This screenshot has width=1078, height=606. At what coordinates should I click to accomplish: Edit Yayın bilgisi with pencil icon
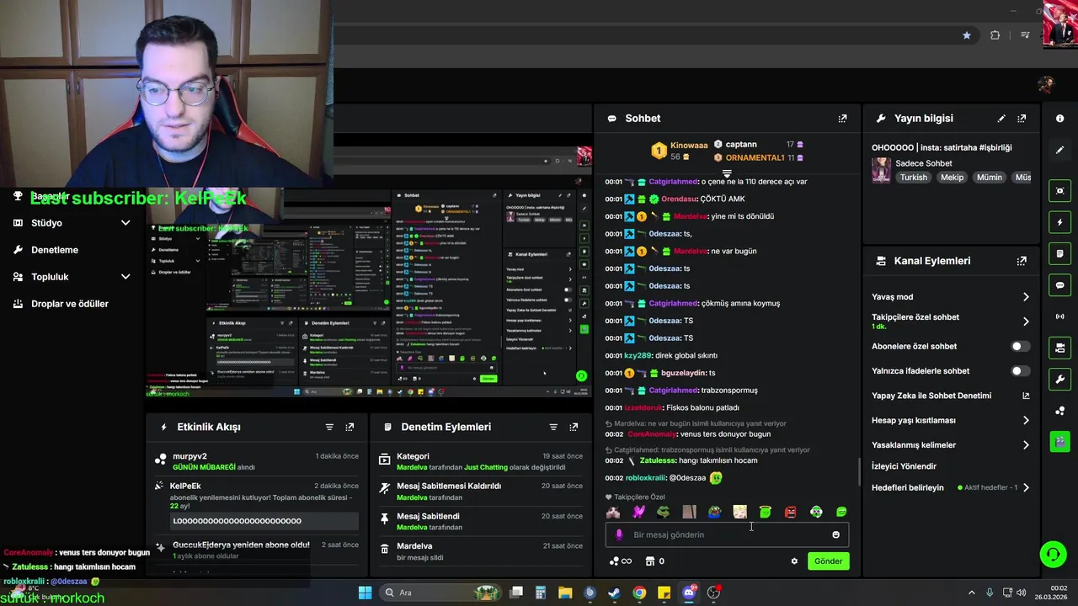click(x=1001, y=119)
